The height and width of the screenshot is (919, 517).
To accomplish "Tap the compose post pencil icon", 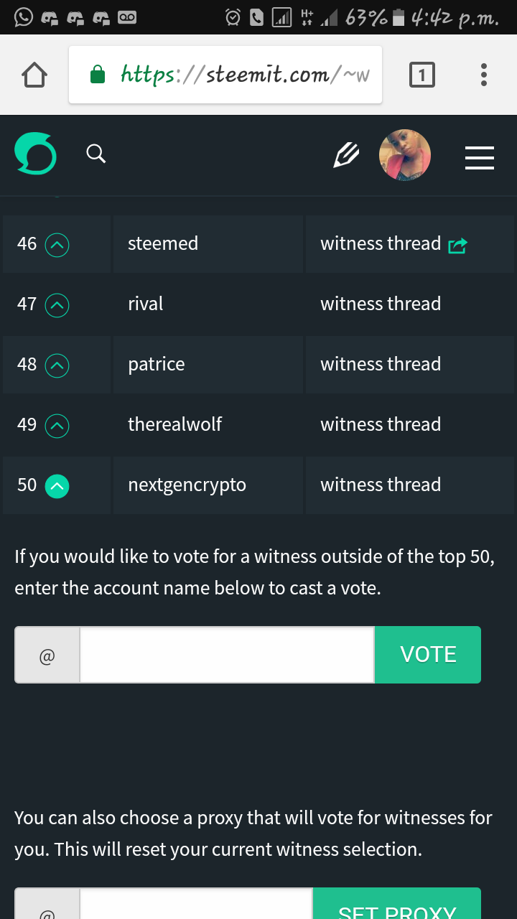I will [x=346, y=155].
